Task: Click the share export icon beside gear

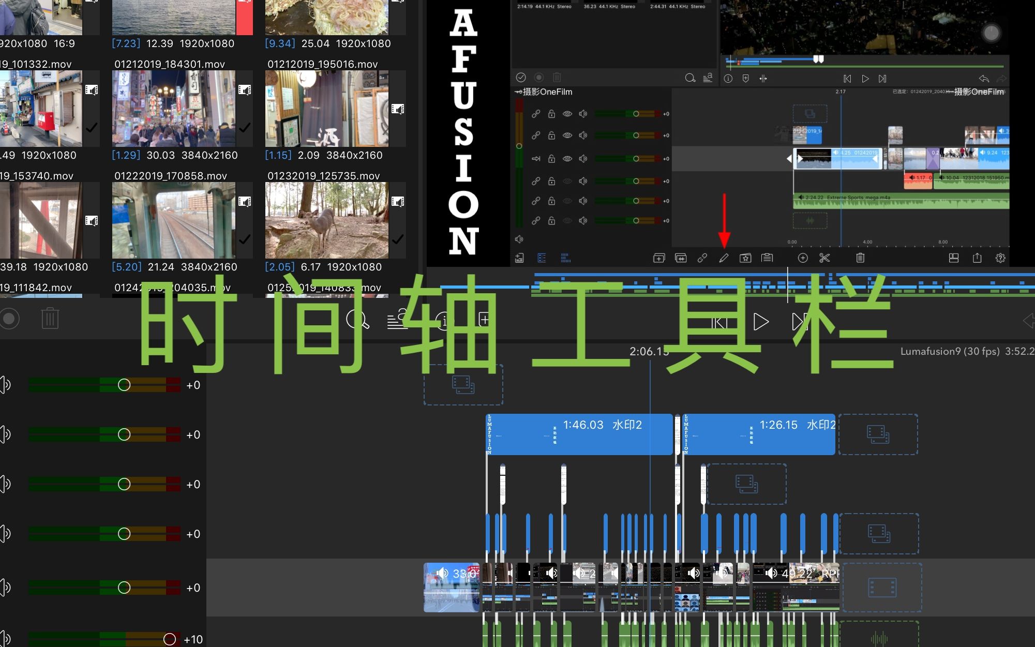Action: pyautogui.click(x=977, y=258)
